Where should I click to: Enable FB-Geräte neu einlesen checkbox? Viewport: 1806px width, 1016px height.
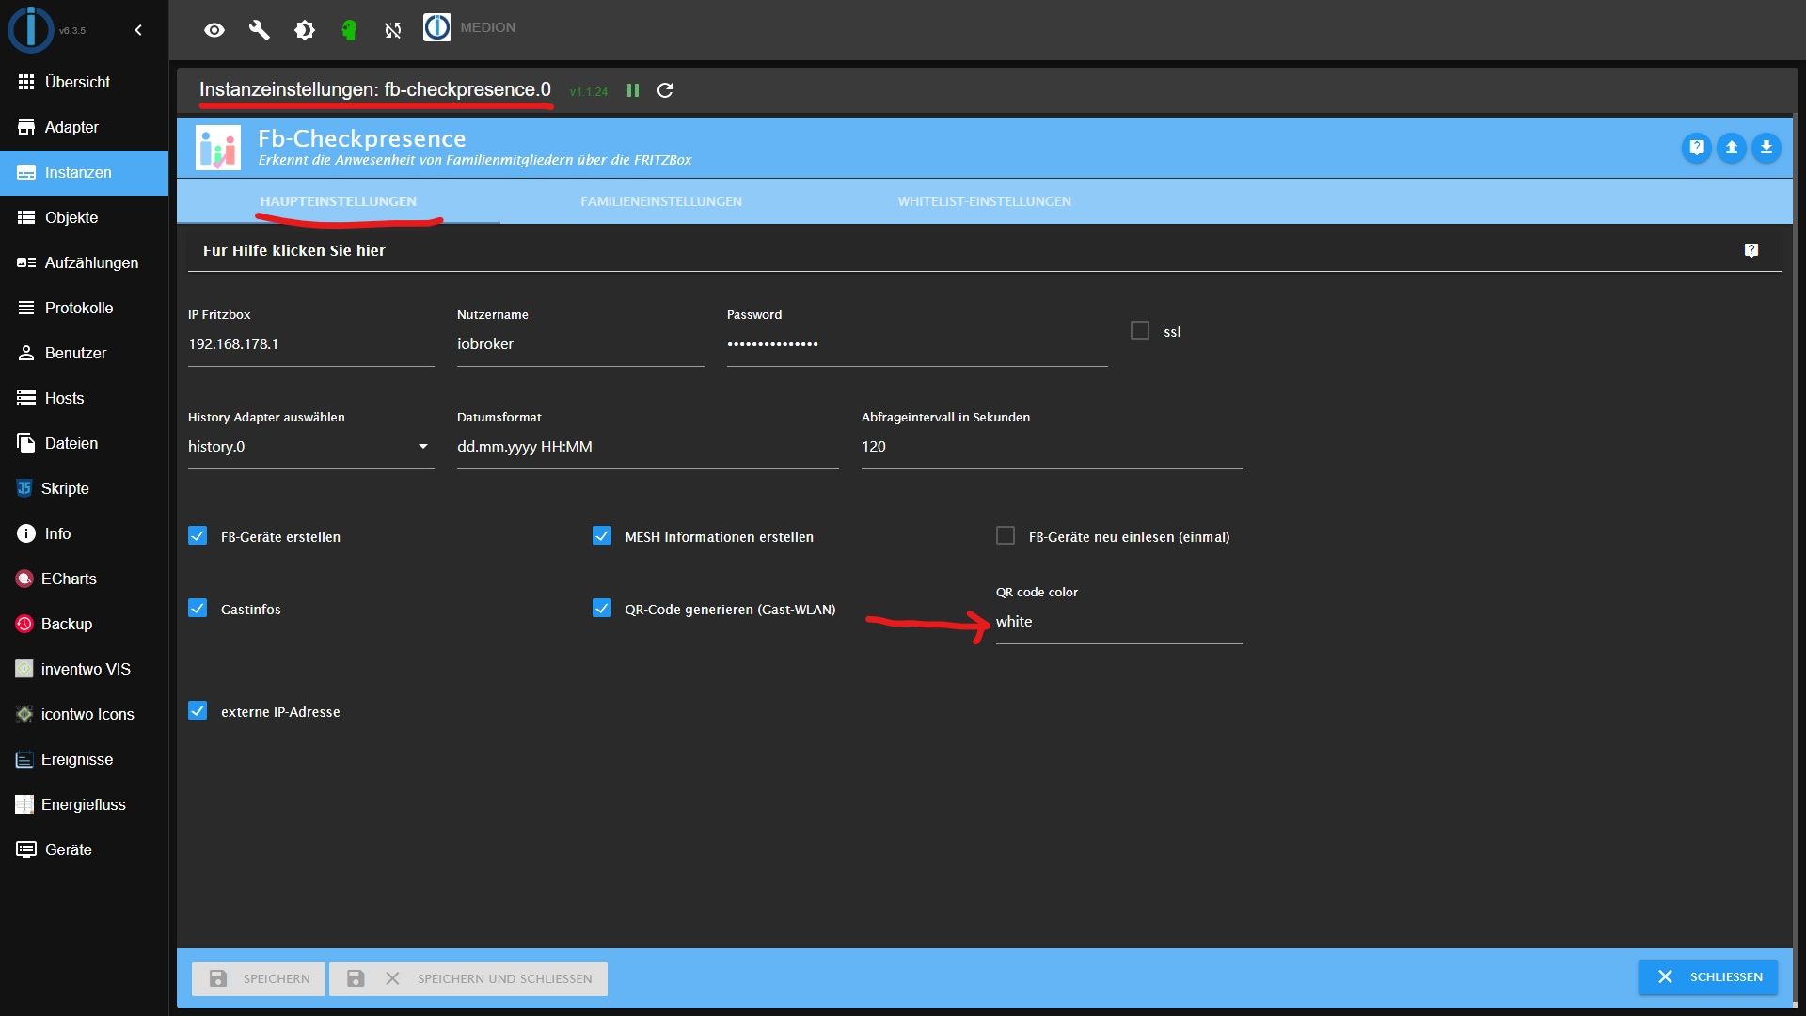(x=1005, y=536)
